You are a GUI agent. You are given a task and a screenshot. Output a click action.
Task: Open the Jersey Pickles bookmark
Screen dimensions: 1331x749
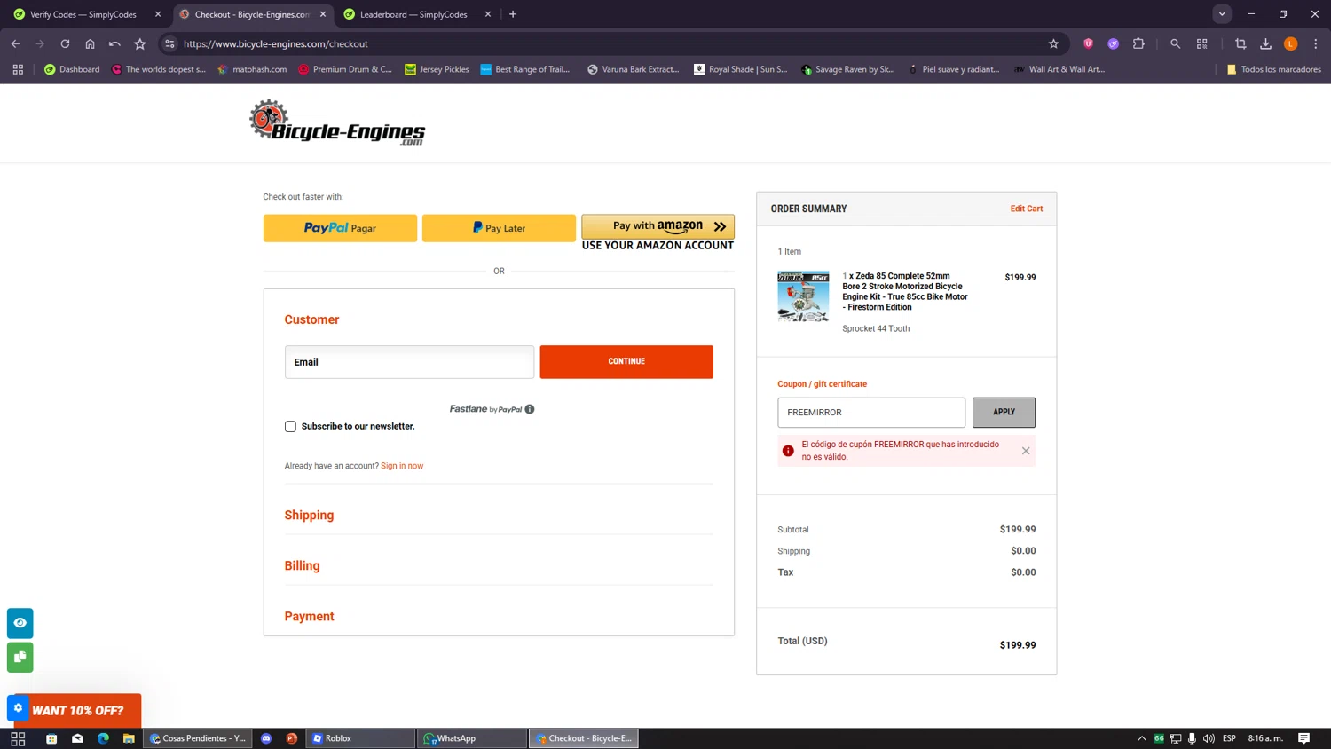tap(437, 69)
